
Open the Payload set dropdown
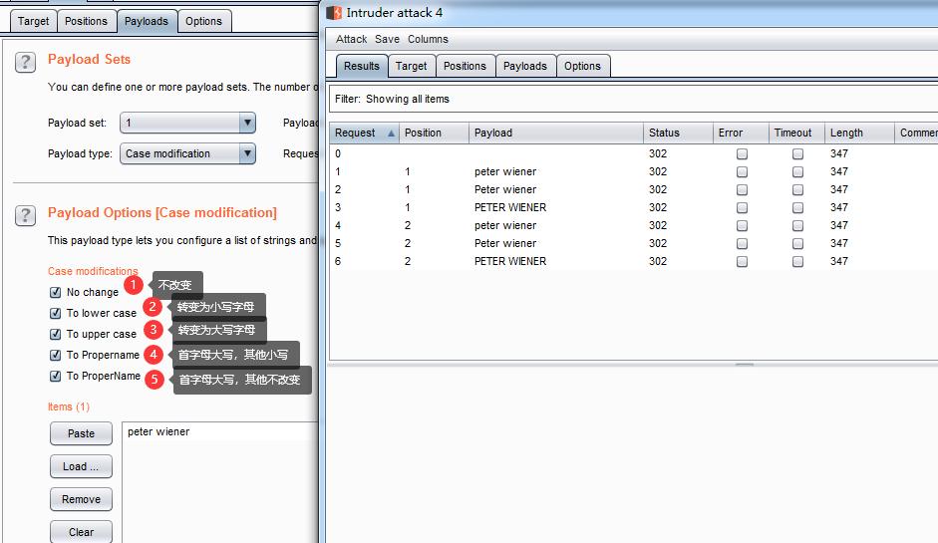(187, 123)
